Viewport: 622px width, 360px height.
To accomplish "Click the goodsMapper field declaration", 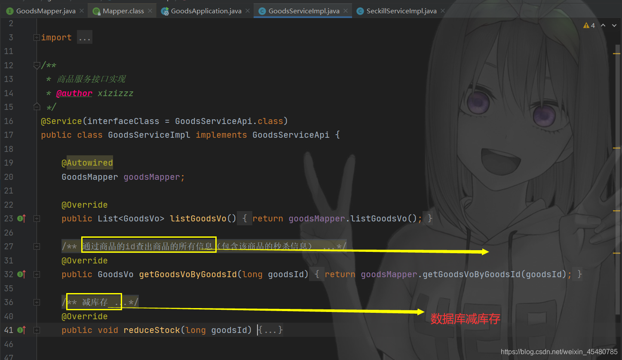I will 152,177.
